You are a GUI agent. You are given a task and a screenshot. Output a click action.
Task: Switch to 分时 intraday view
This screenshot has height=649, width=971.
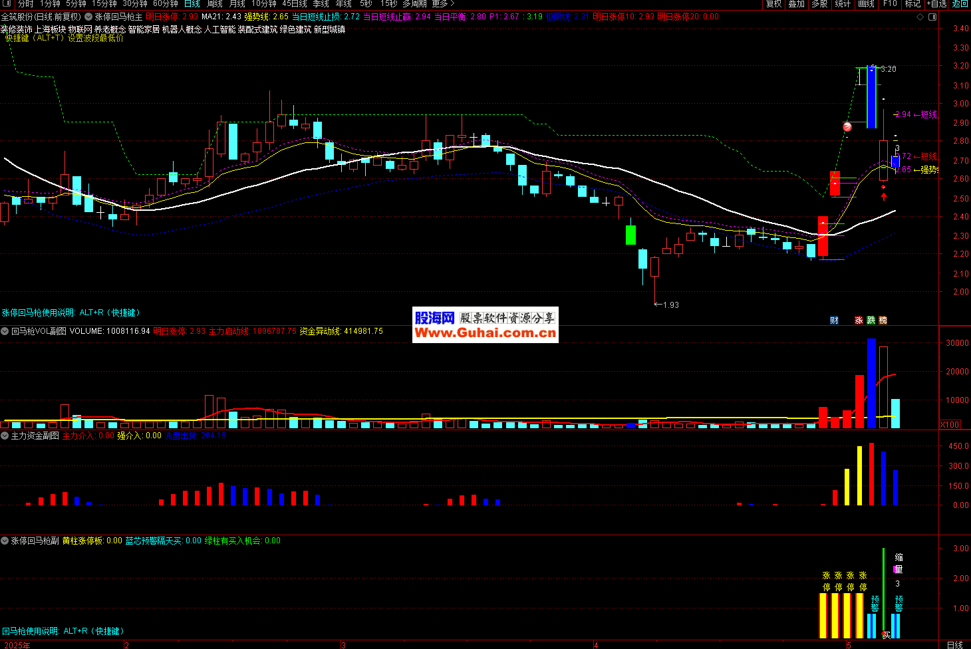(x=25, y=4)
